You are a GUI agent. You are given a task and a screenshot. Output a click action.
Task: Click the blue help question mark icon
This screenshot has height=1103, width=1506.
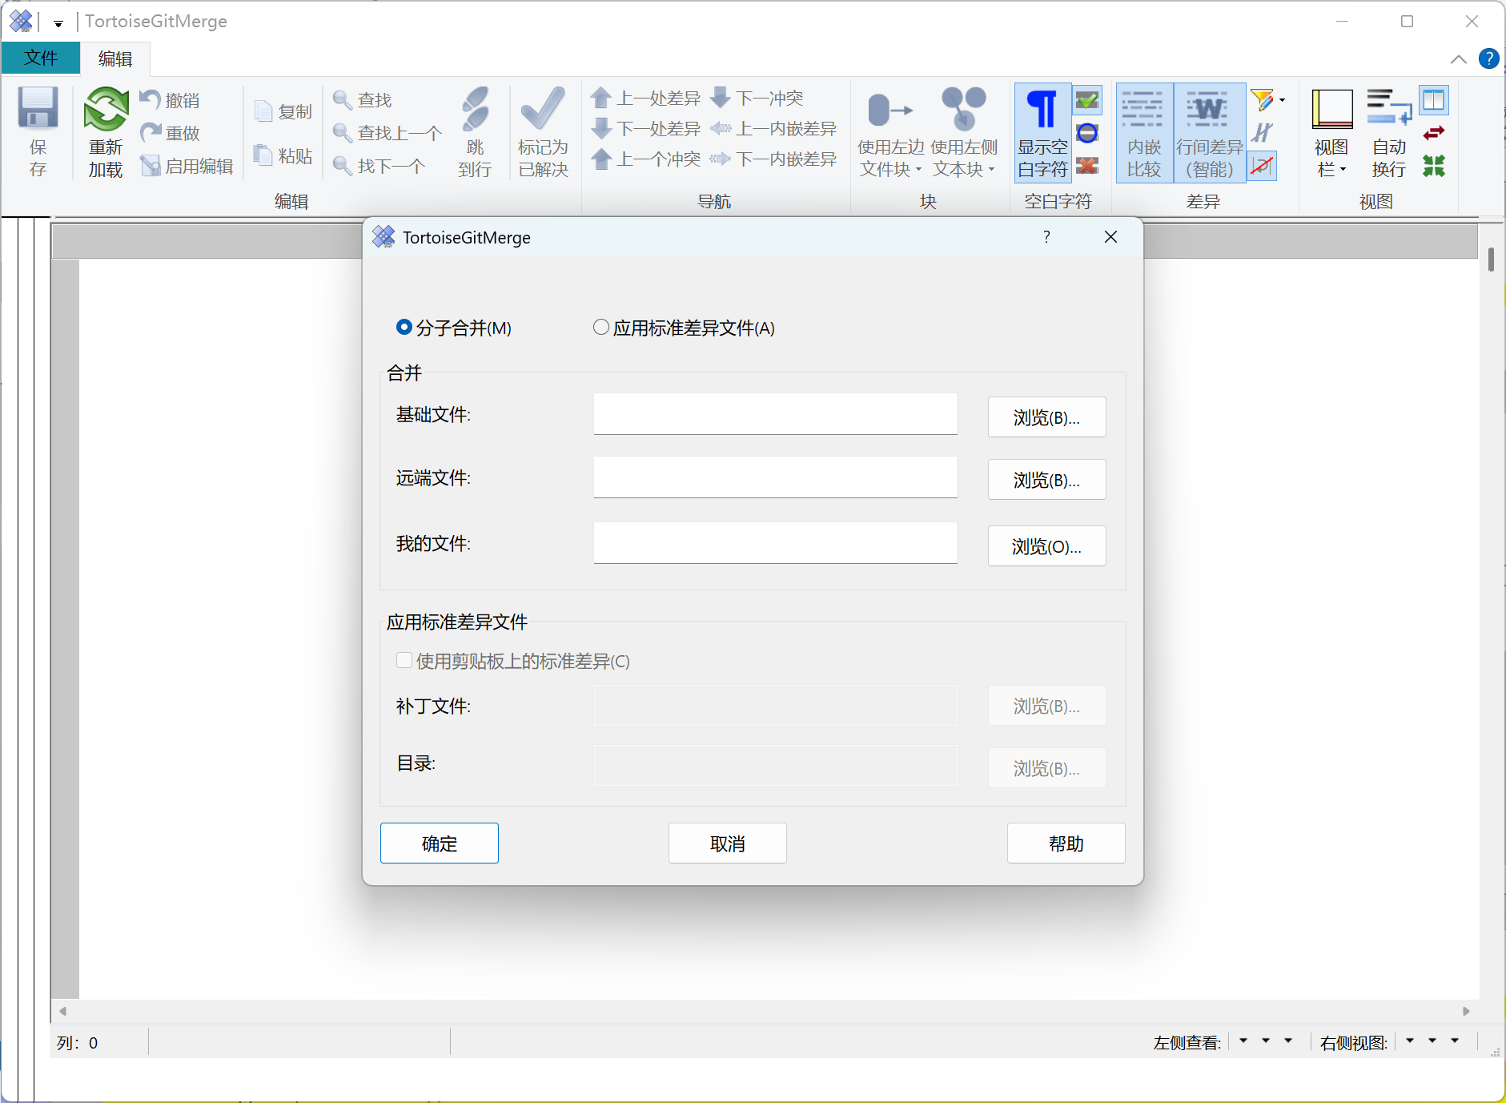(x=1489, y=58)
